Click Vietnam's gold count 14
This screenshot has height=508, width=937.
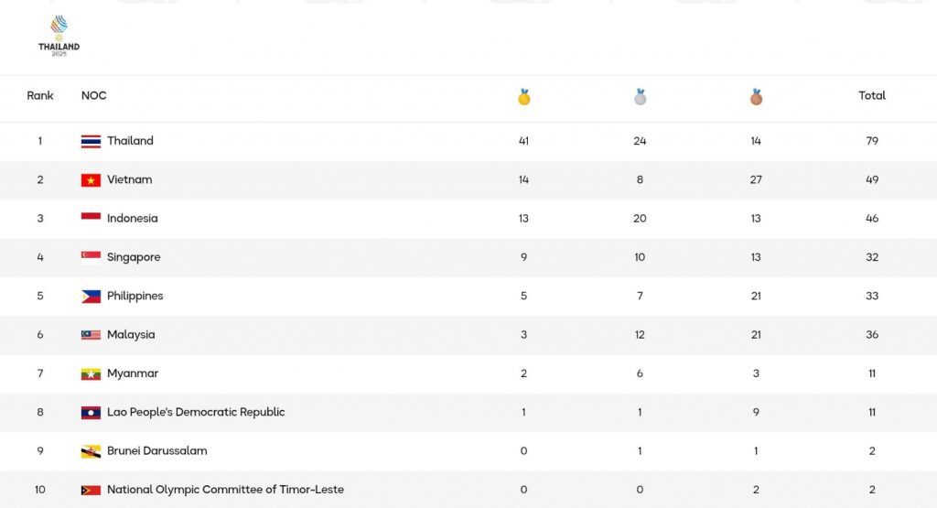(x=524, y=180)
